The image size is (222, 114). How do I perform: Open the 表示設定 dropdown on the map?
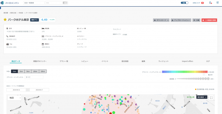pyautogui.click(x=202, y=97)
